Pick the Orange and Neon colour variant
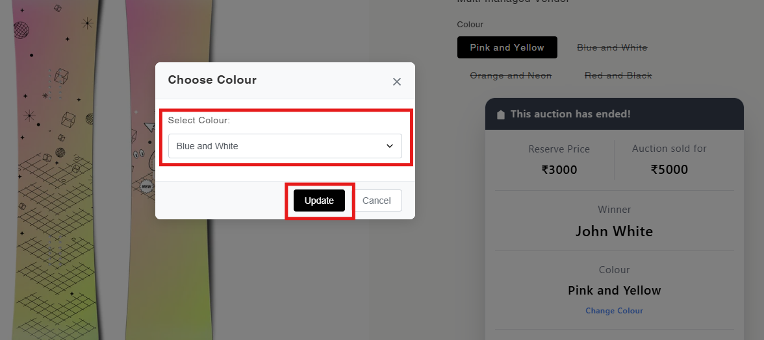 tap(511, 75)
